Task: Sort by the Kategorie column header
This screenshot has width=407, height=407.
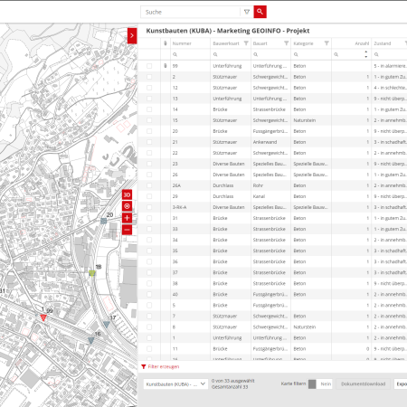Action: (303, 43)
